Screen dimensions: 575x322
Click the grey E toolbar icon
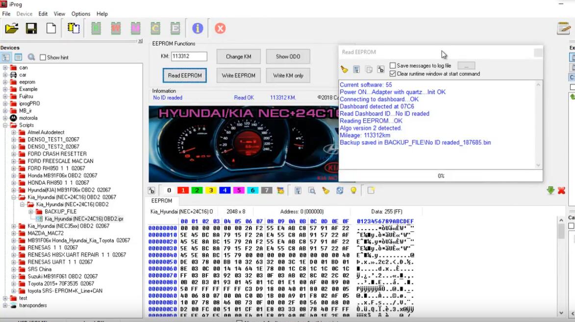pyautogui.click(x=175, y=28)
